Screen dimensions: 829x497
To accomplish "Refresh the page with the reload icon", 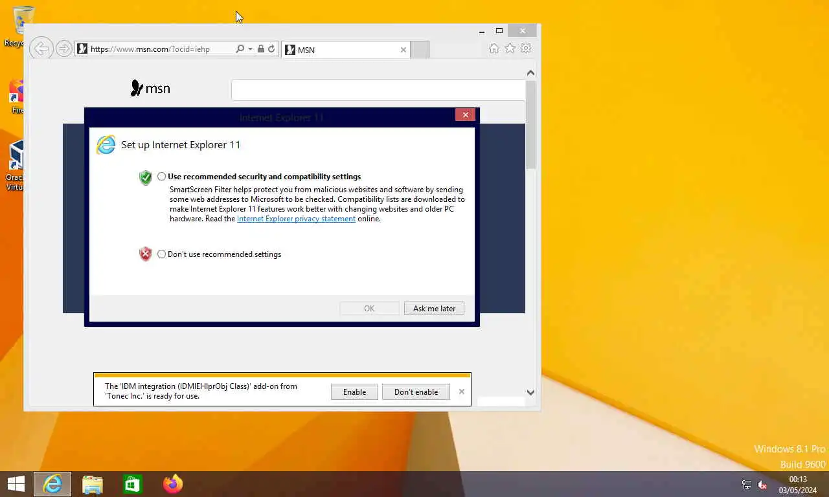I will click(271, 49).
